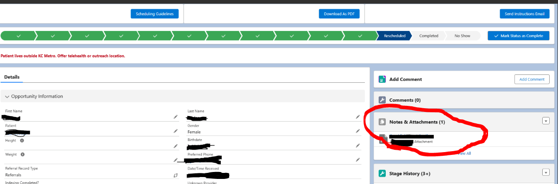Download the record as PDF
Screen dimensions: 558x184
pyautogui.click(x=339, y=14)
